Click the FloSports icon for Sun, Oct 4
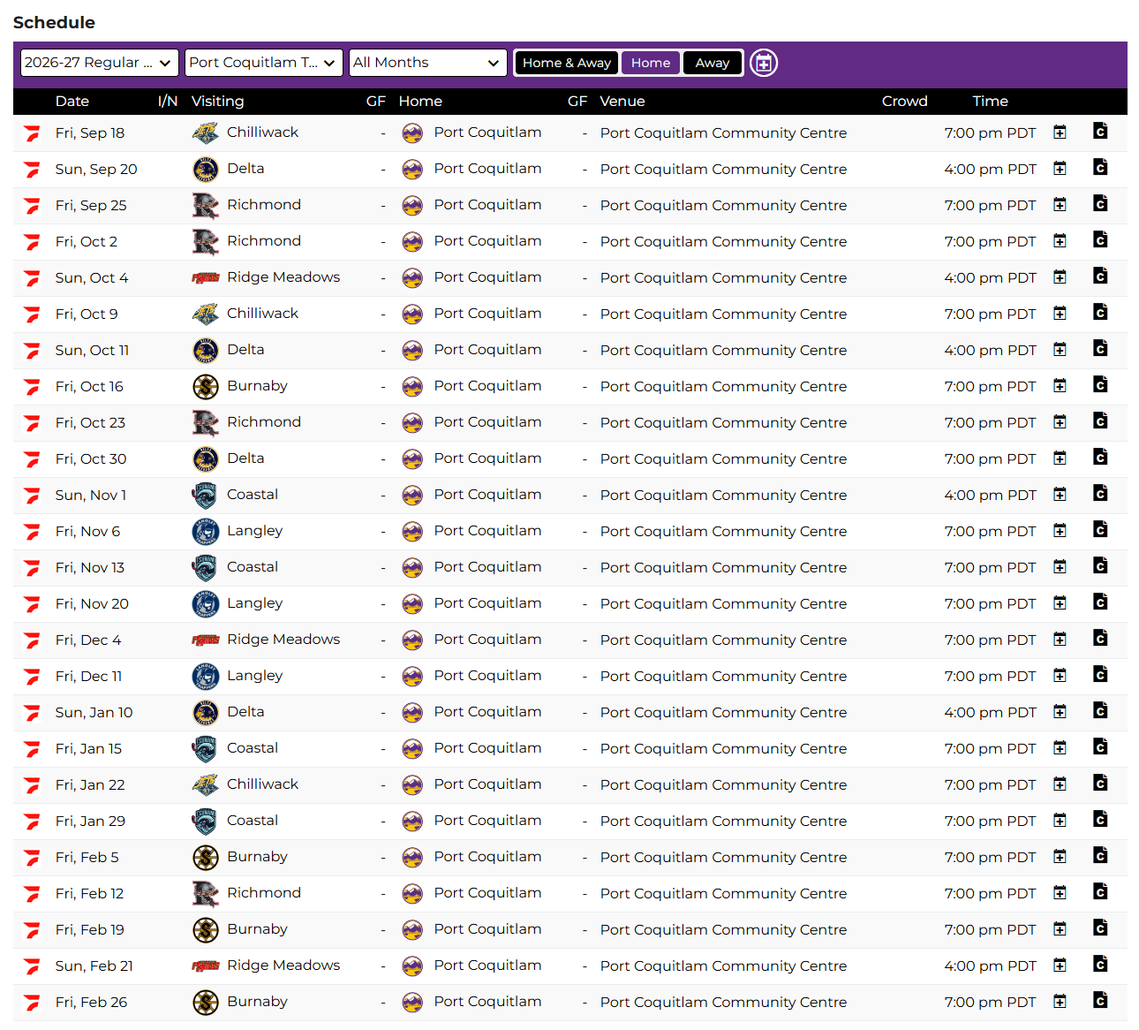 point(33,278)
